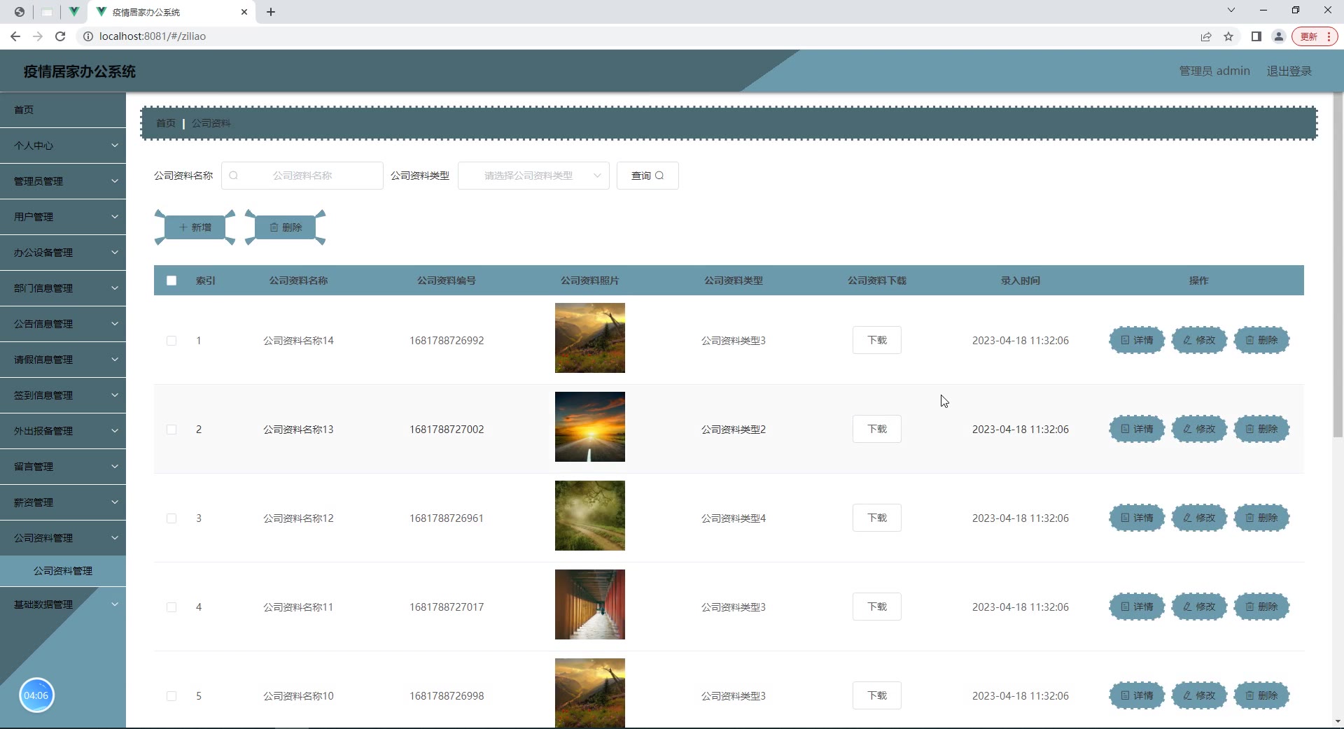Expand the 签到信息管理 sidebar menu

pyautogui.click(x=63, y=395)
